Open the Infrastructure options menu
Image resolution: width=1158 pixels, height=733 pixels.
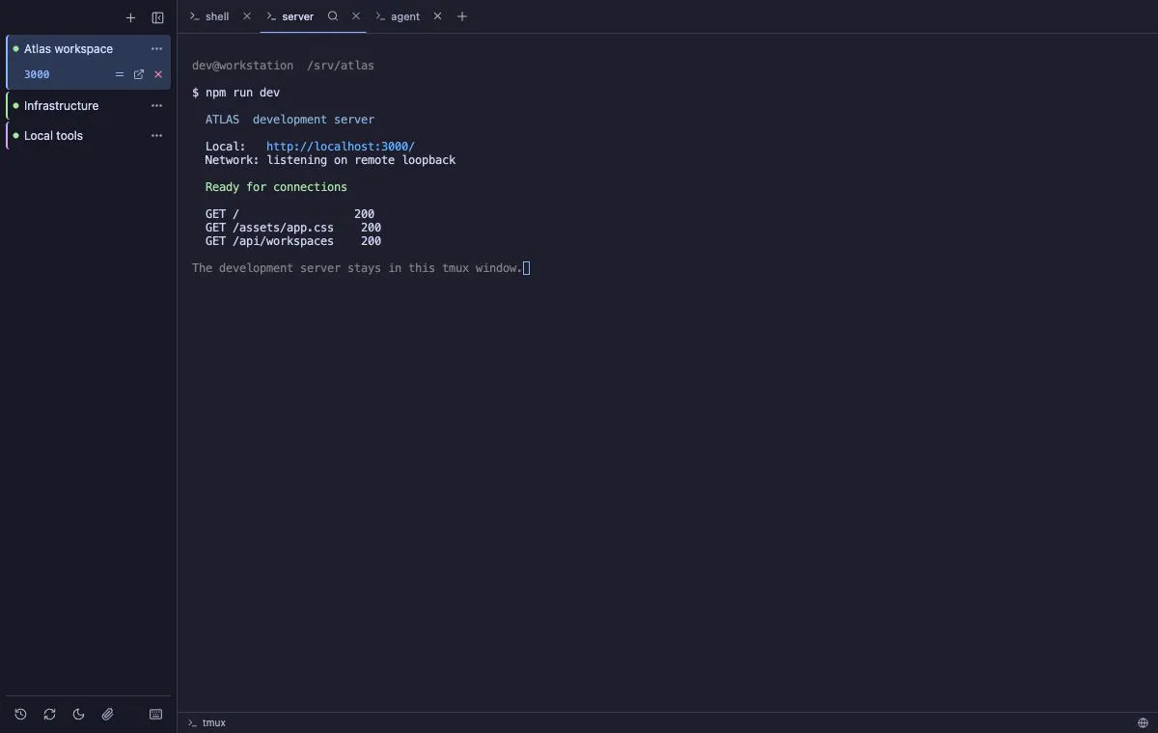click(x=156, y=106)
